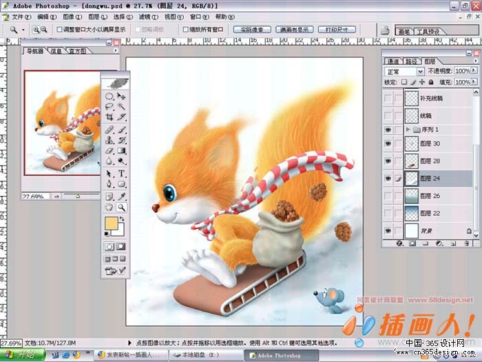Click 满画布显示 button
The width and height of the screenshot is (482, 362).
pyautogui.click(x=294, y=30)
